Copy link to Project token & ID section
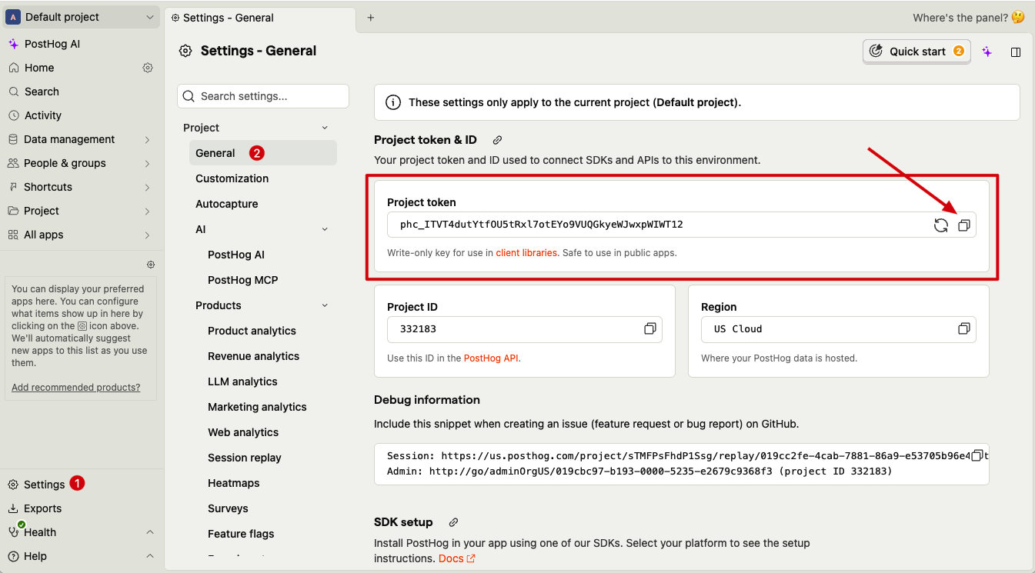Screen dimensions: 1035x573 point(497,140)
